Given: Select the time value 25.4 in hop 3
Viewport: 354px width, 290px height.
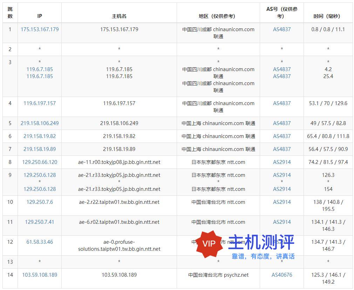Looking at the screenshot, I should point(328,76).
